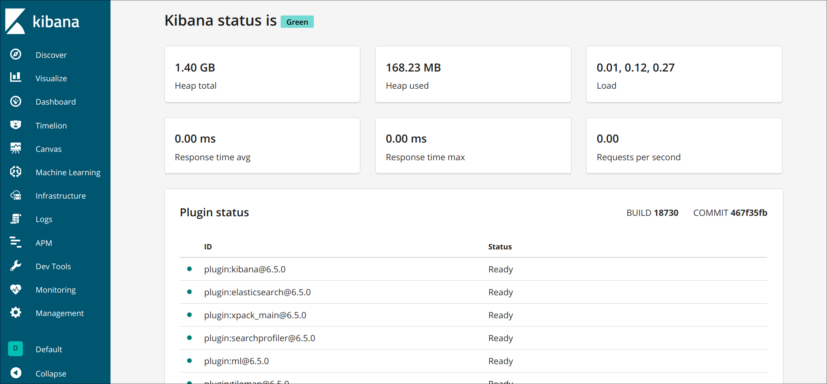Click Ready status of plugin:elasticsearch

click(501, 292)
